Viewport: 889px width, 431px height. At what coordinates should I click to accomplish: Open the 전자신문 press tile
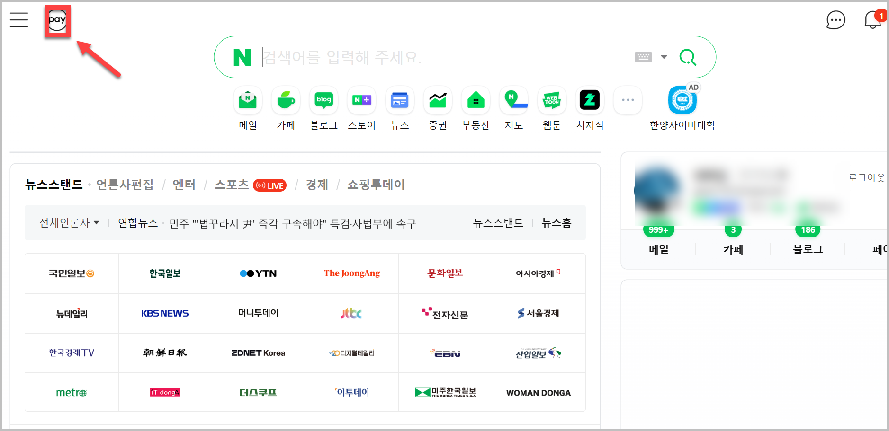[x=445, y=313]
